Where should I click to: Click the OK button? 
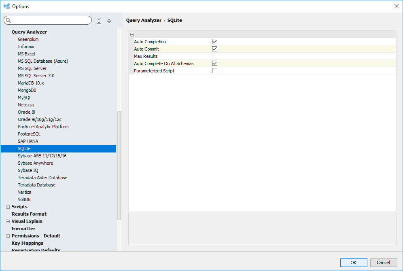pos(353,263)
